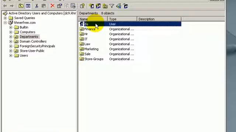Click the Add to group icon
Image resolution: width=236 pixels, height=132 pixels.
pyautogui.click(x=125, y=6)
